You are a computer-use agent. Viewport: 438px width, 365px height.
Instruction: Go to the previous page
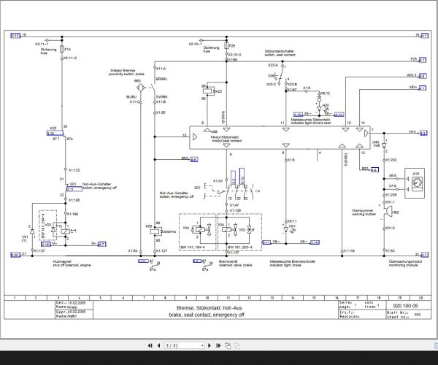pyautogui.click(x=159, y=346)
